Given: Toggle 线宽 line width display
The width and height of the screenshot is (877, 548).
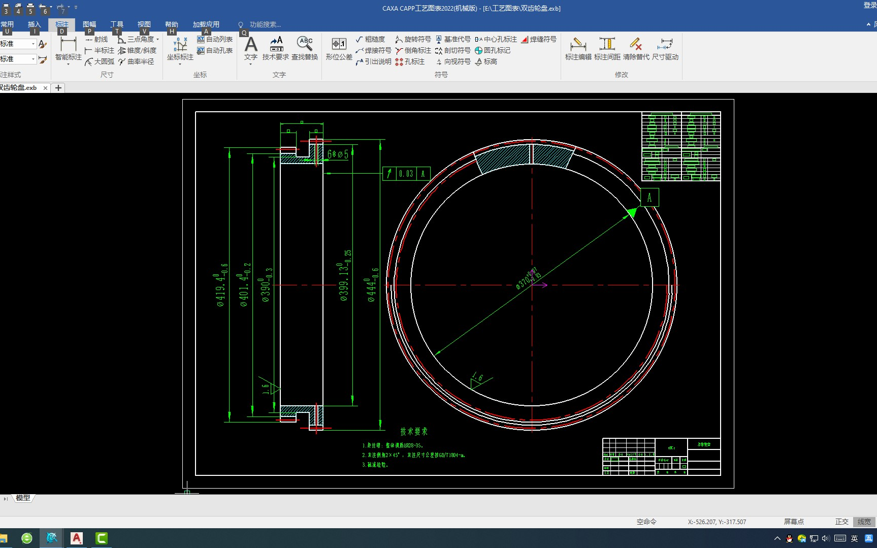Looking at the screenshot, I should (x=864, y=522).
